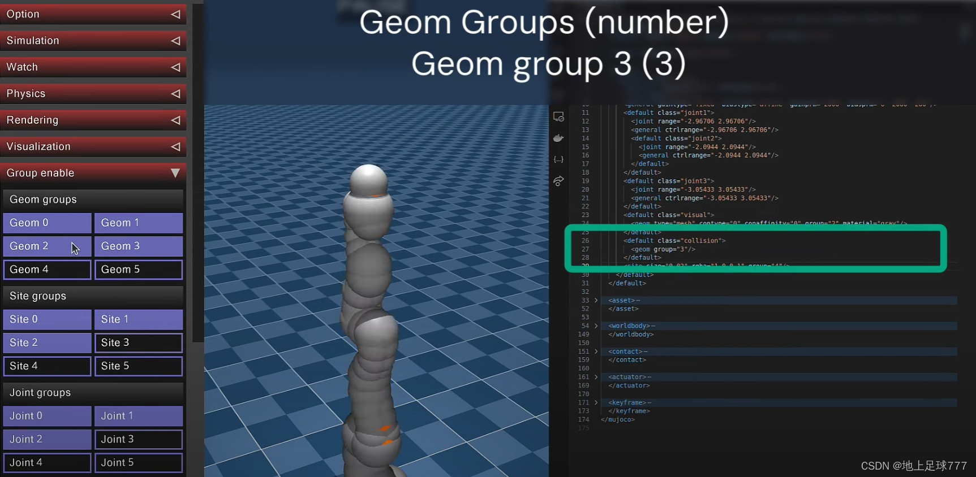The image size is (976, 477).
Task: Toggle the Geom 0 group
Action: click(47, 223)
